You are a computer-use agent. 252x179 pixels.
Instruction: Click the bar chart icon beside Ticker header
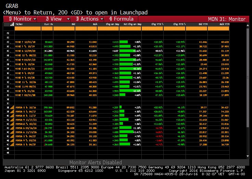click(x=12, y=24)
